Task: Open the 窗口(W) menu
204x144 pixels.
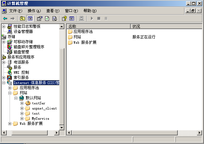Action: 71,11
